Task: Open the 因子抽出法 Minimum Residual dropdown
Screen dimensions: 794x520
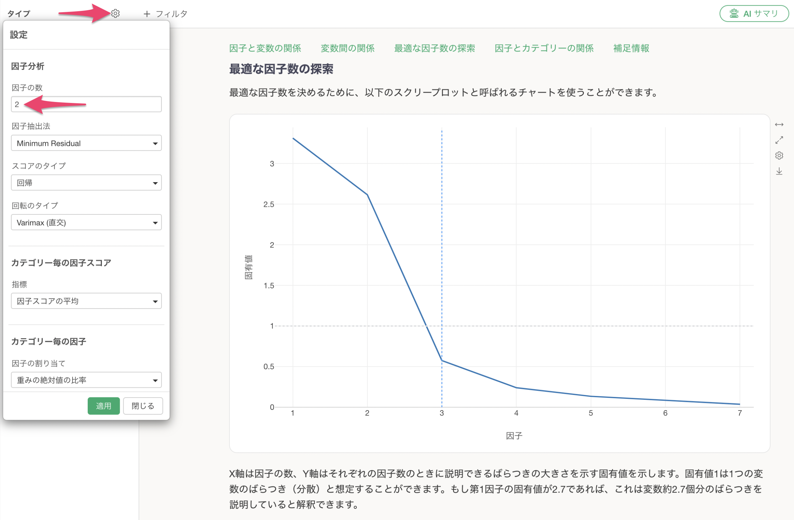Action: (86, 143)
